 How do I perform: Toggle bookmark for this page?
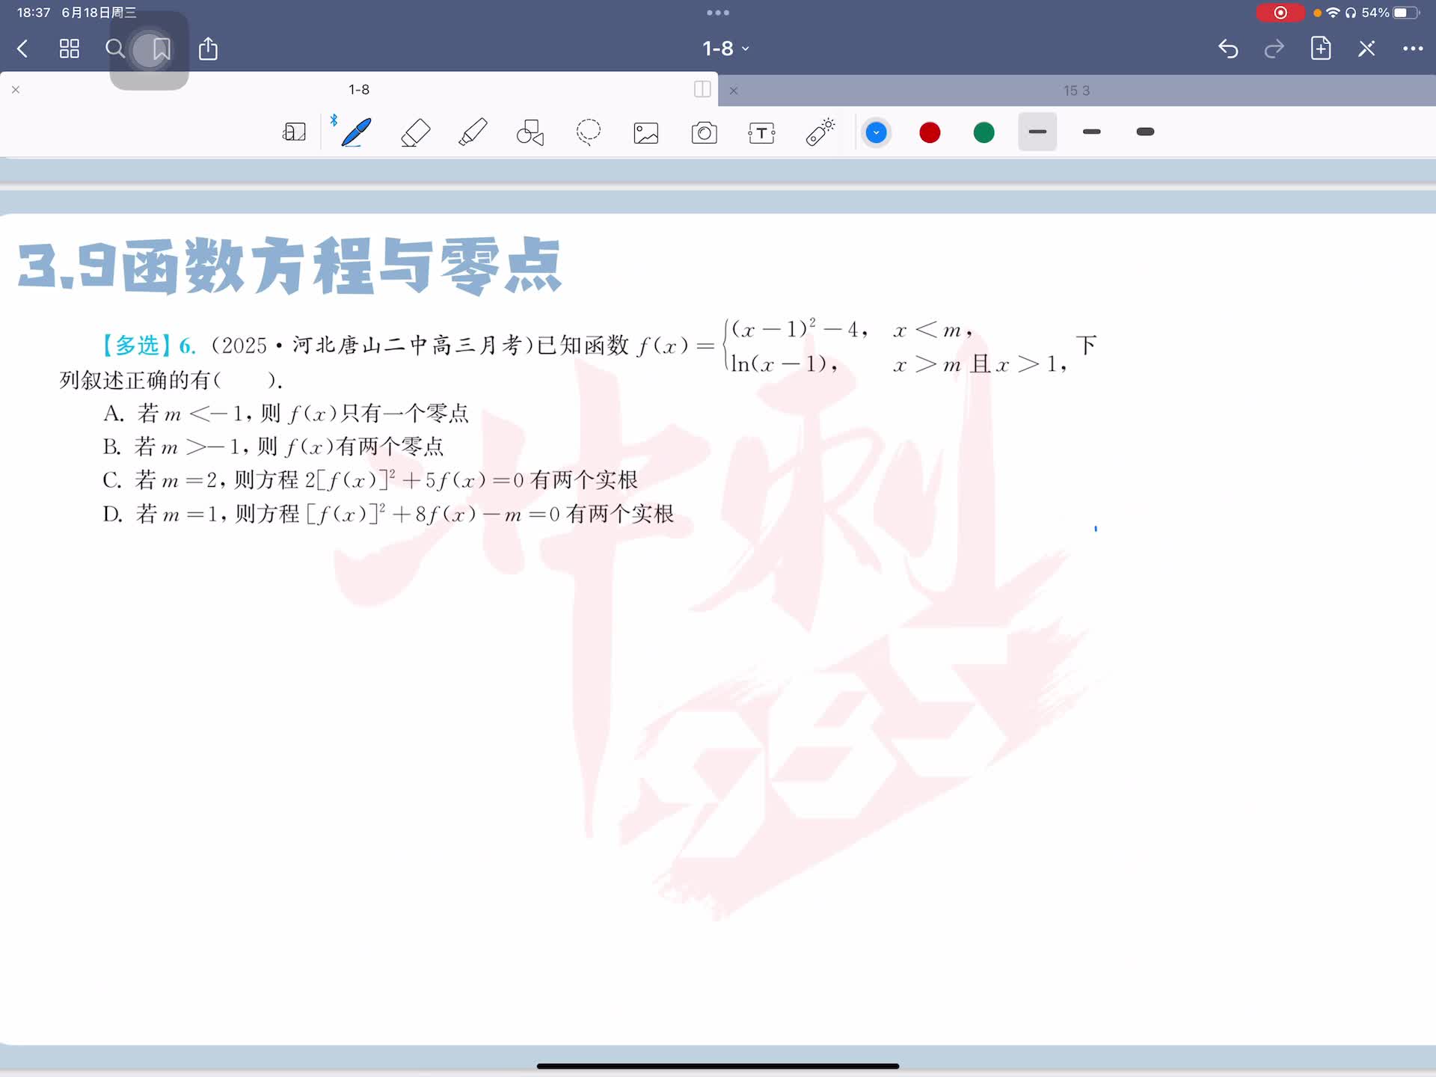(x=161, y=49)
